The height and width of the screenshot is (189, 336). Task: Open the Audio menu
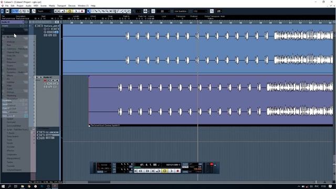tap(28, 6)
